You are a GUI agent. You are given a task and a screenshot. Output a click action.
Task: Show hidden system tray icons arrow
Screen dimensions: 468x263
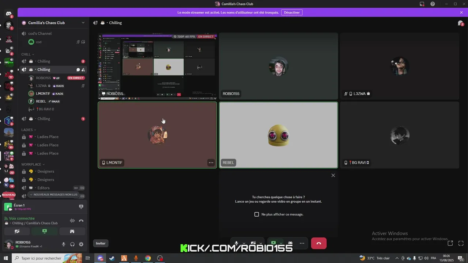[x=397, y=258]
